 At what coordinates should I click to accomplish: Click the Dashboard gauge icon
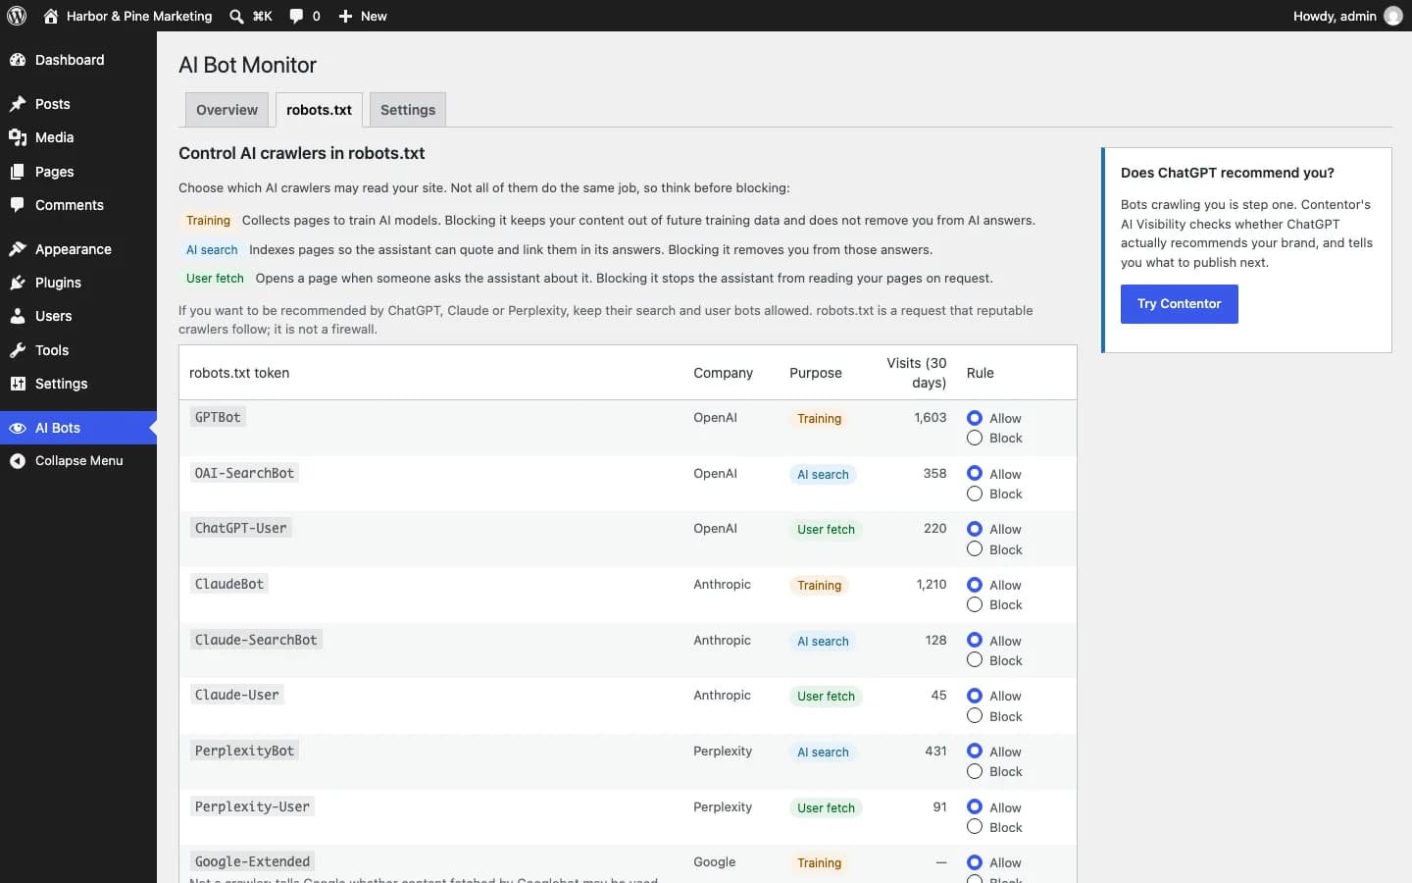(x=18, y=60)
